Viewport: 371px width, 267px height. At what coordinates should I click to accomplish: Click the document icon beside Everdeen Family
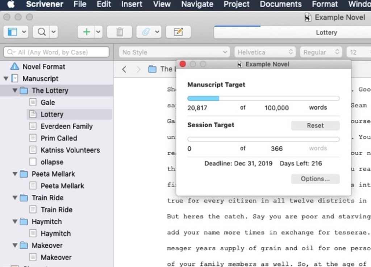click(33, 126)
